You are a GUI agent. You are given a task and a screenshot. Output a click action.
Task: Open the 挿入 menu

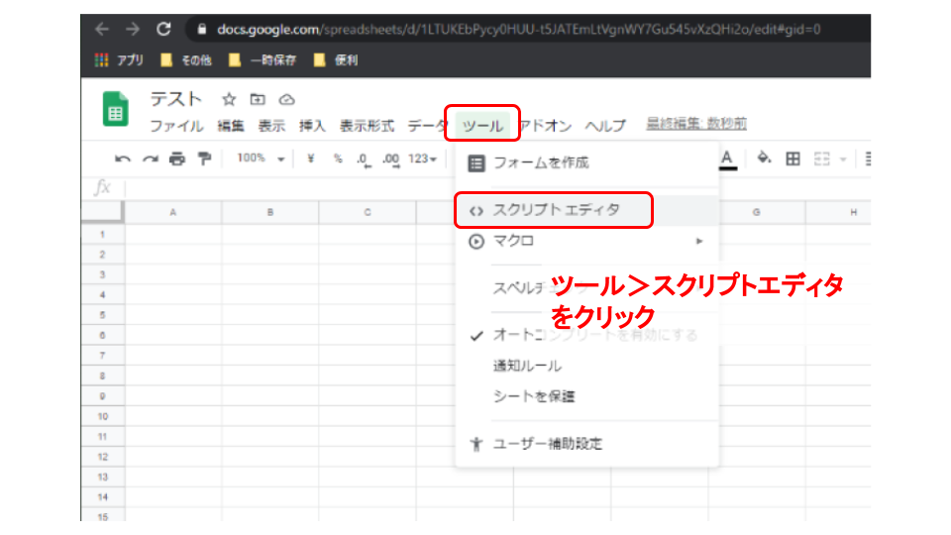pyautogui.click(x=312, y=126)
